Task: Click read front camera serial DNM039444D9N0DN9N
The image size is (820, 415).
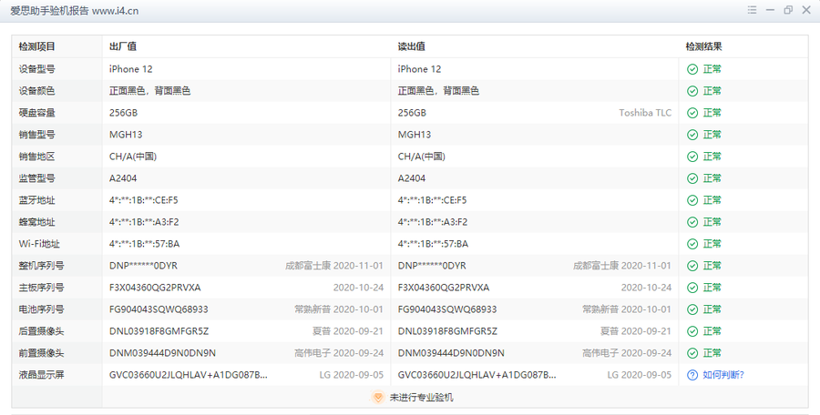Action: (451, 353)
